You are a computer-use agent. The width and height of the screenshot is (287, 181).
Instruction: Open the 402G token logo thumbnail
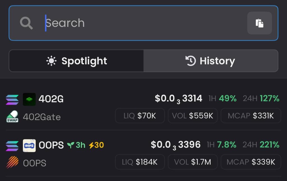29,99
